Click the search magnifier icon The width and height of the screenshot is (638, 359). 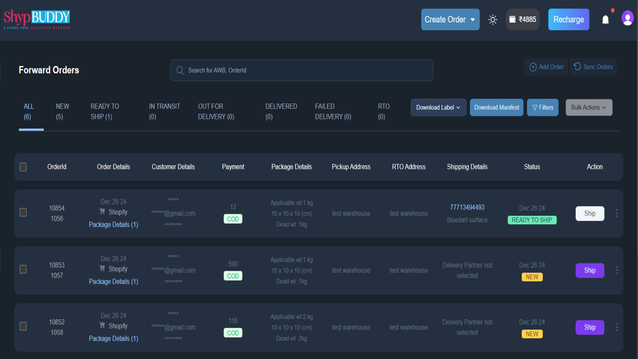(180, 70)
